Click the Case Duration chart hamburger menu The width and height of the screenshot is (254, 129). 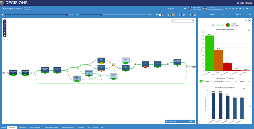[x=249, y=30]
